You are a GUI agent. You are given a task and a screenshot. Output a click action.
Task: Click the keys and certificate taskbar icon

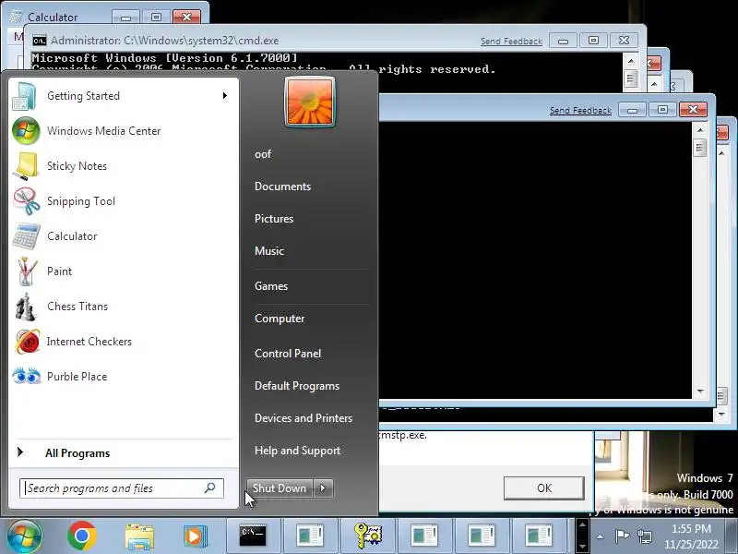(x=367, y=536)
